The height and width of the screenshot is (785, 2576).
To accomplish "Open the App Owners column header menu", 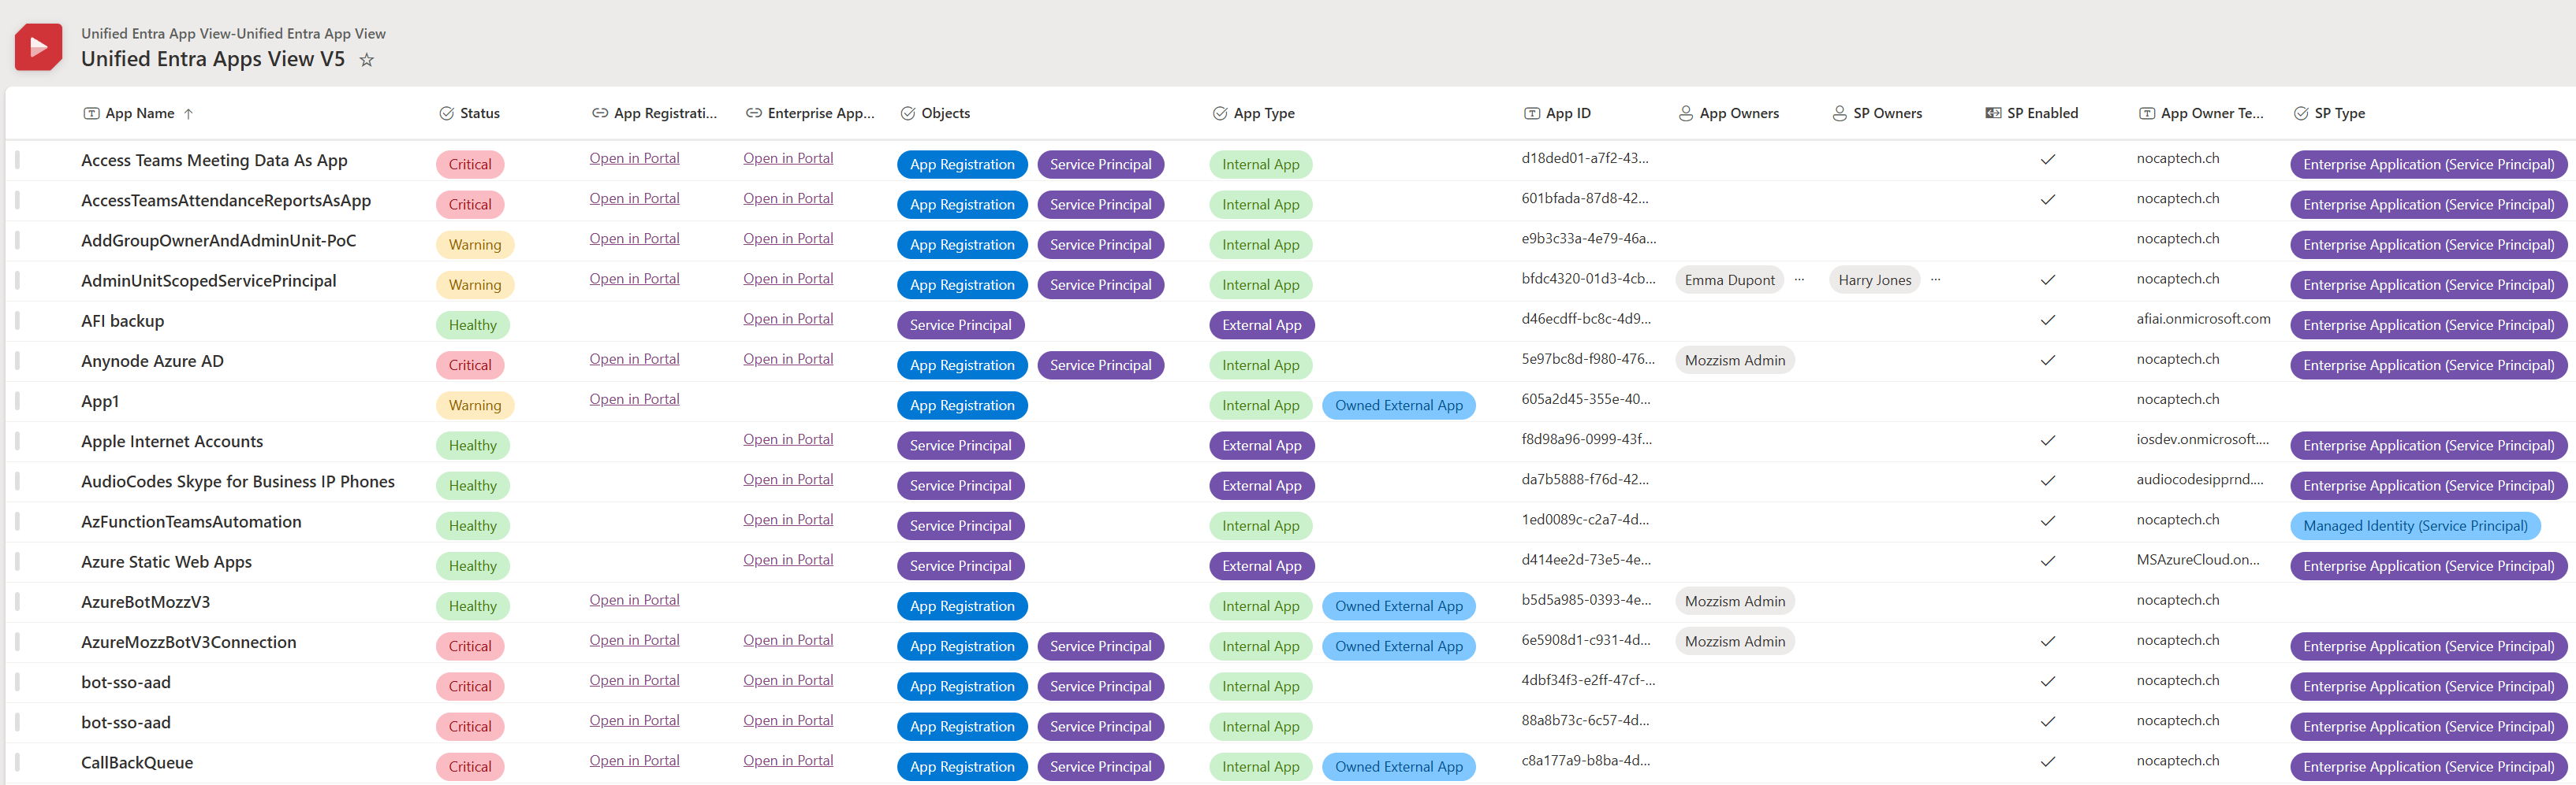I will tap(1729, 114).
